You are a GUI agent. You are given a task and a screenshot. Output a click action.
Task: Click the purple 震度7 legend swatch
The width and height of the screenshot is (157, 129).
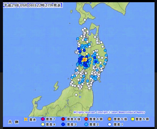point(43,119)
